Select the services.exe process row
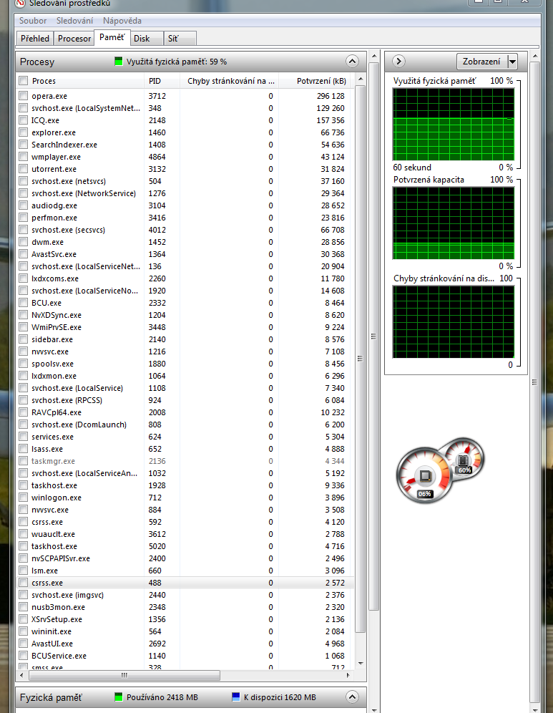 click(185, 437)
